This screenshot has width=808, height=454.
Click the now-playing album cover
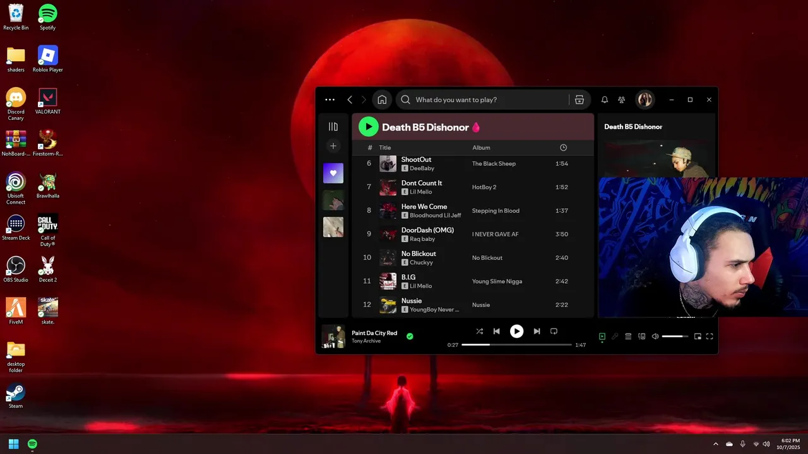pos(333,337)
